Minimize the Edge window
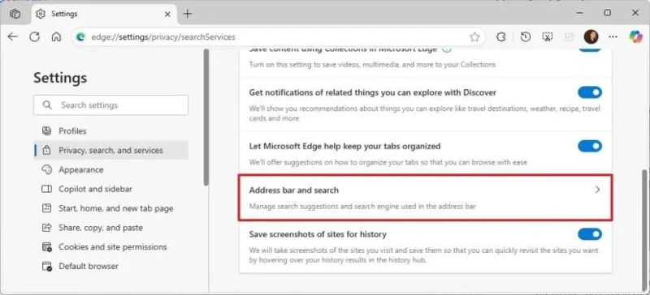This screenshot has height=295, width=650. coord(579,13)
